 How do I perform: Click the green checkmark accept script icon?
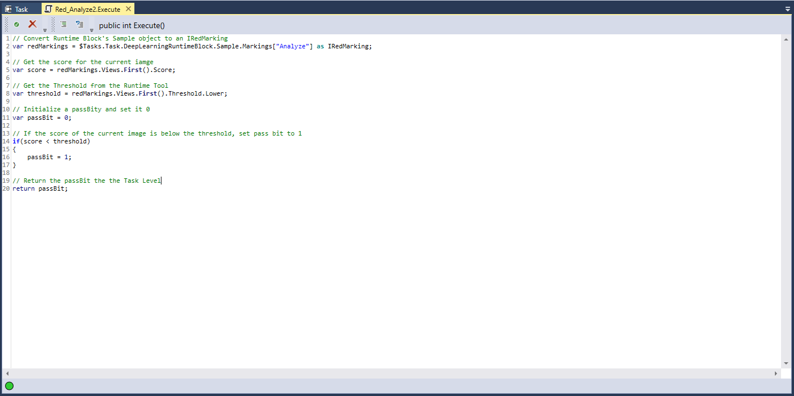[x=17, y=24]
